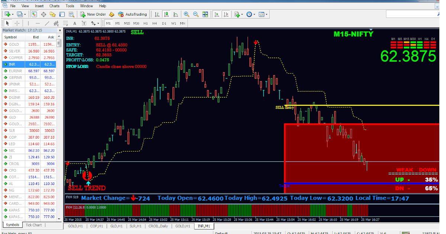Select the Text 'A' tool
The width and height of the screenshot is (446, 234).
pos(75,23)
